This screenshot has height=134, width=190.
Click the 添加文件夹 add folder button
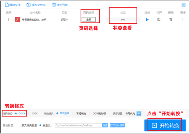[x=36, y=5]
